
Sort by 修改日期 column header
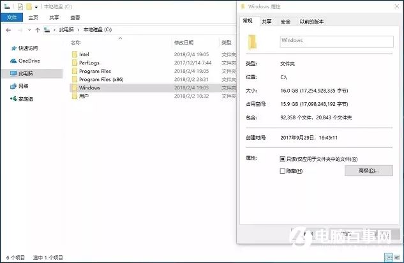coord(183,43)
